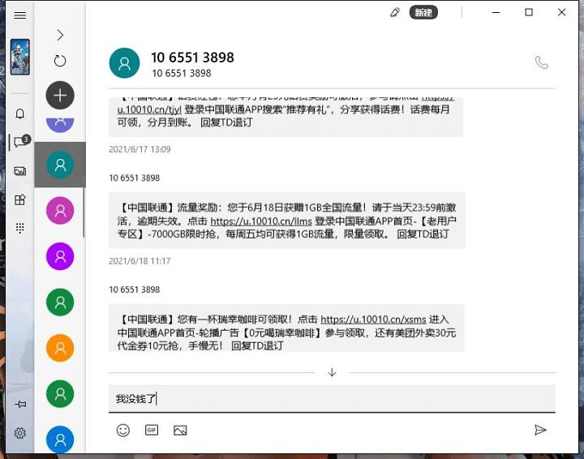
Task: Open the blue contact conversation
Action: [x=60, y=440]
